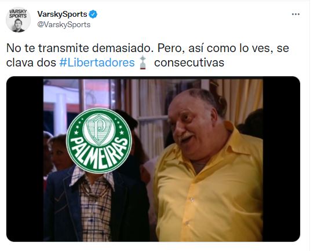Click the woman in the photo background
The image size is (314, 251).
click(x=58, y=152)
